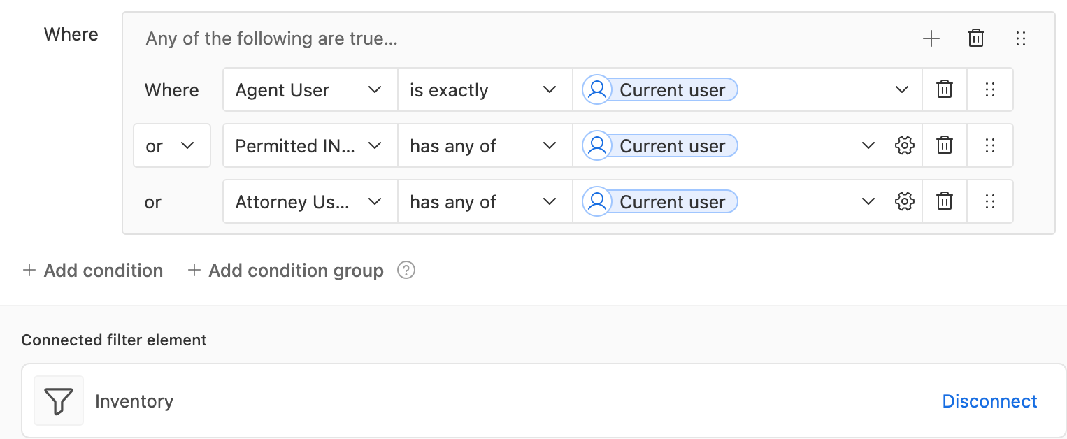Click Add condition
Viewport: 1067px width, 439px height.
coord(93,271)
